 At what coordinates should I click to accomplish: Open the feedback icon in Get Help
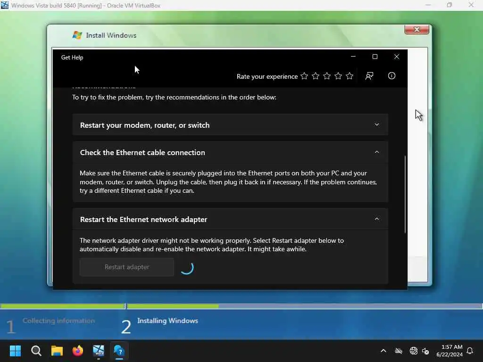coord(369,76)
